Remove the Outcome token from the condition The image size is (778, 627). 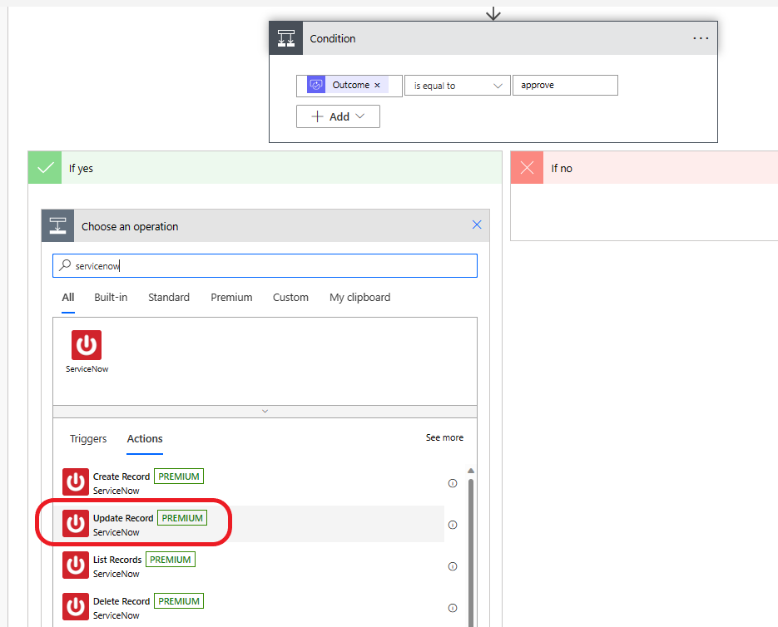377,86
